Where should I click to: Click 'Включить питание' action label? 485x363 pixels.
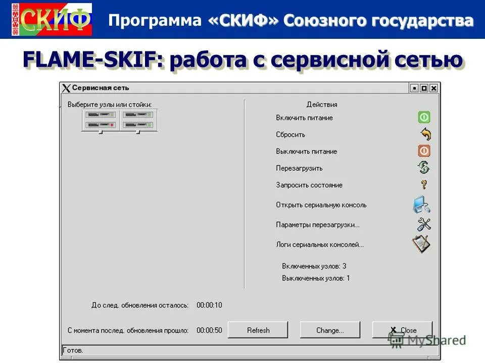(304, 117)
